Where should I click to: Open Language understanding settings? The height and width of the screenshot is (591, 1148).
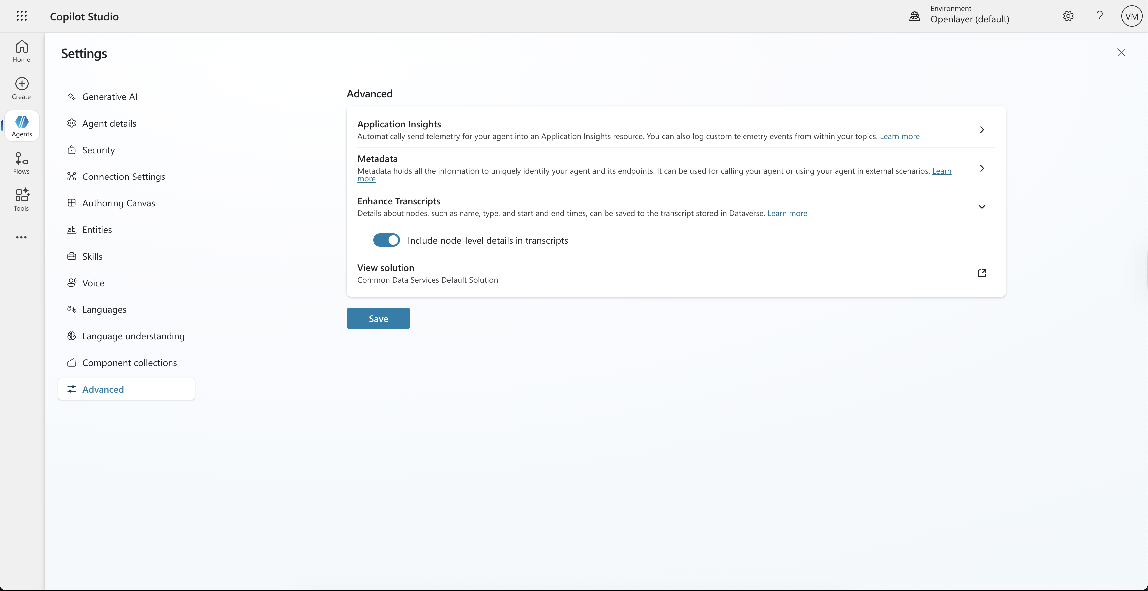[x=133, y=336]
